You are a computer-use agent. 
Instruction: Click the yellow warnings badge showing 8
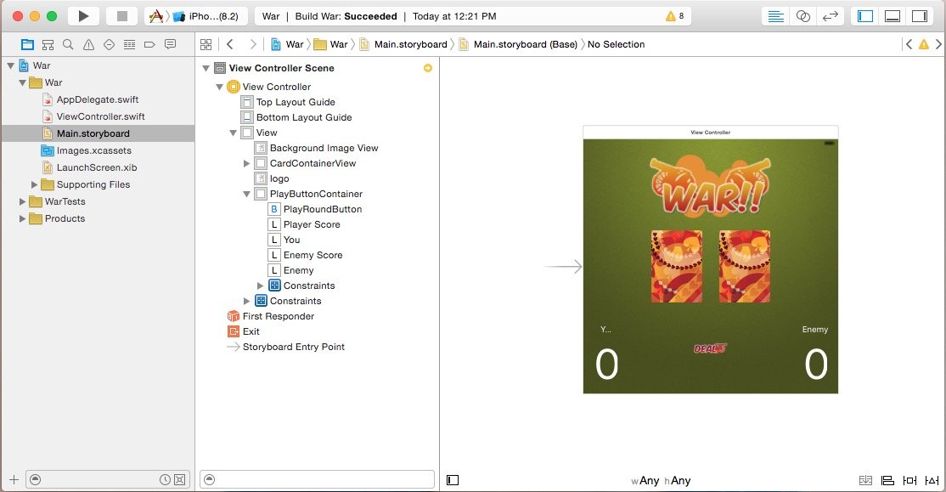click(676, 16)
